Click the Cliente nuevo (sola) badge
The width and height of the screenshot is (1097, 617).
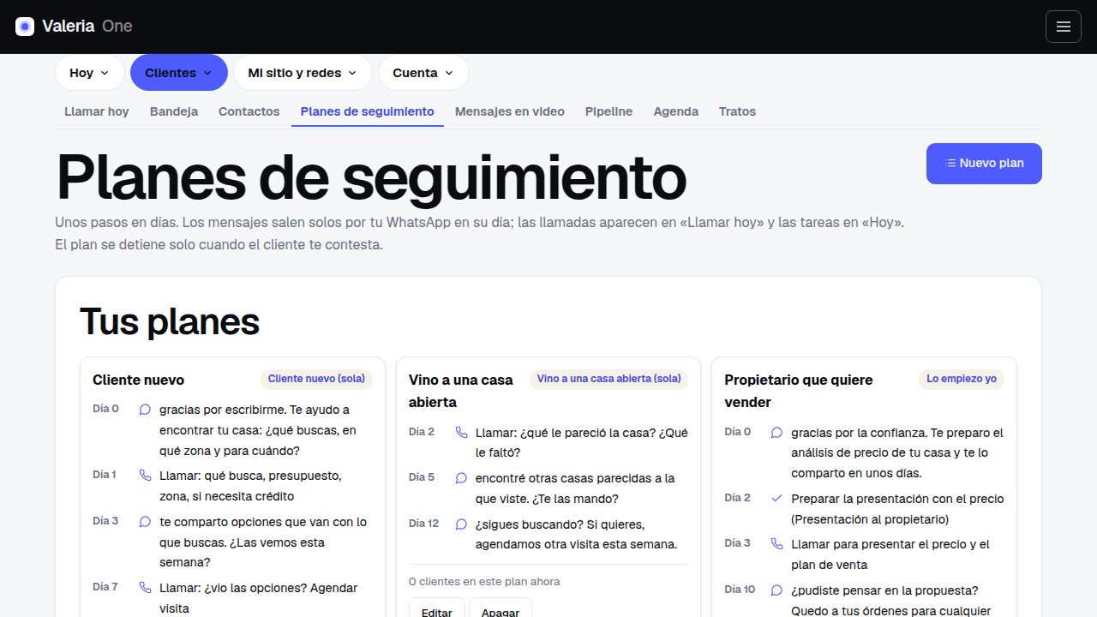[316, 379]
